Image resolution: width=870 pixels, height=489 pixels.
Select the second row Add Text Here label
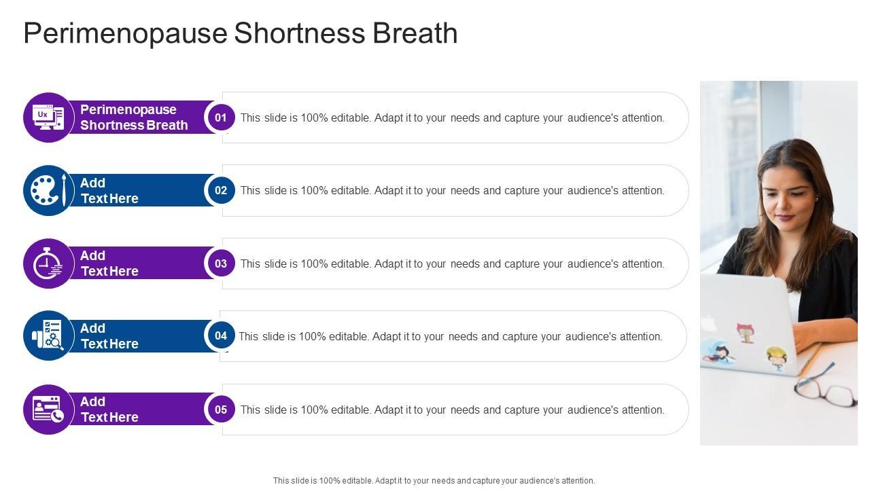point(109,191)
